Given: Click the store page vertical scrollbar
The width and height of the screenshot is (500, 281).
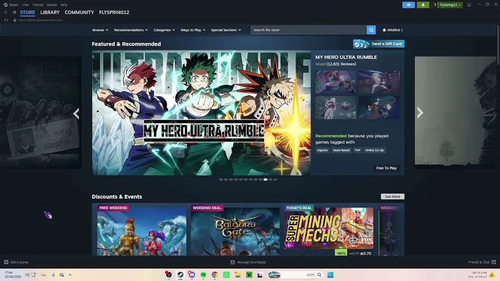Looking at the screenshot, I should tap(498, 44).
